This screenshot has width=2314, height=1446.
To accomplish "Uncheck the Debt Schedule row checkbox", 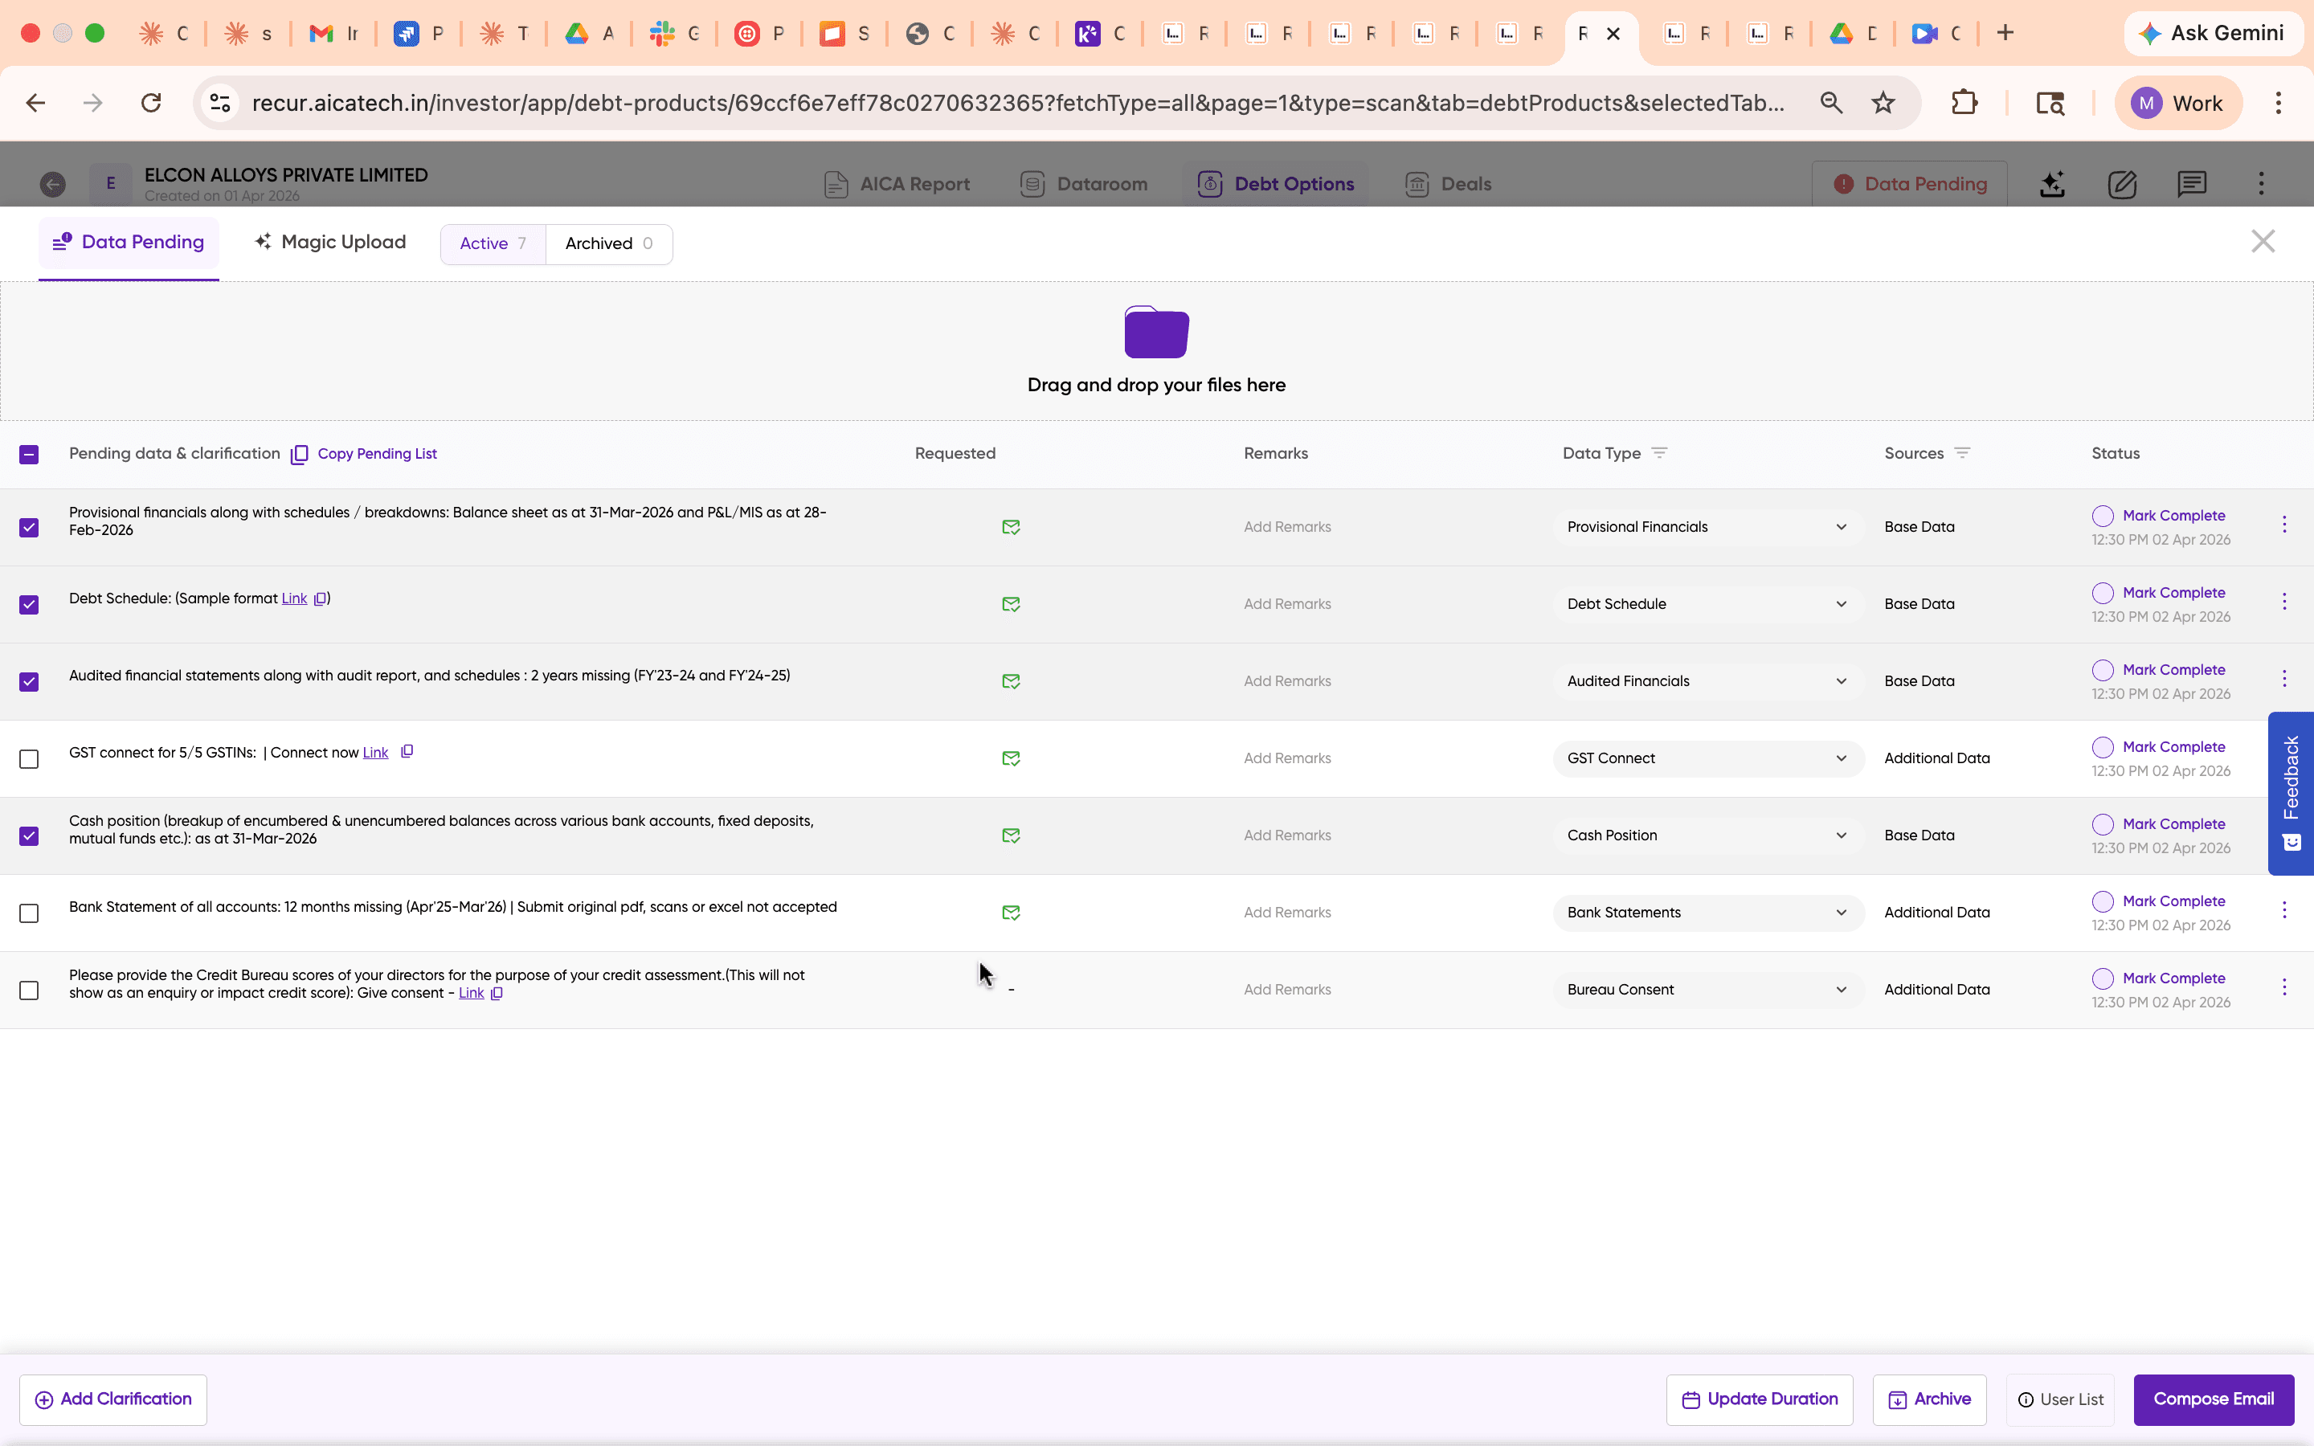I will [30, 603].
